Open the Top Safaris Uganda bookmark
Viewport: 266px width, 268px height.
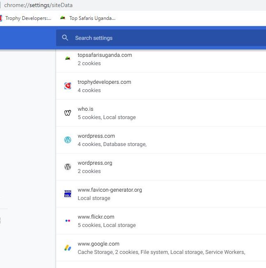pos(88,18)
